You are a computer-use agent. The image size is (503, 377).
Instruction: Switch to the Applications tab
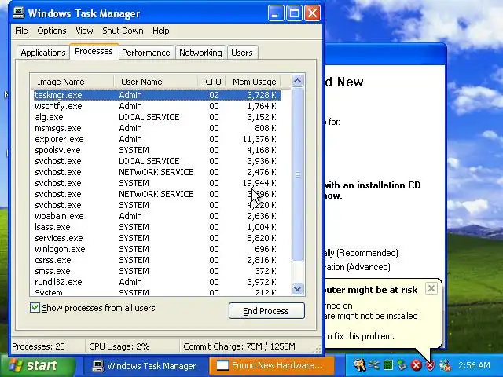(x=43, y=53)
